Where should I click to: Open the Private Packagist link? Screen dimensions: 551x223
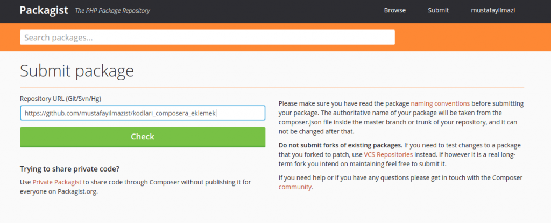tap(57, 182)
